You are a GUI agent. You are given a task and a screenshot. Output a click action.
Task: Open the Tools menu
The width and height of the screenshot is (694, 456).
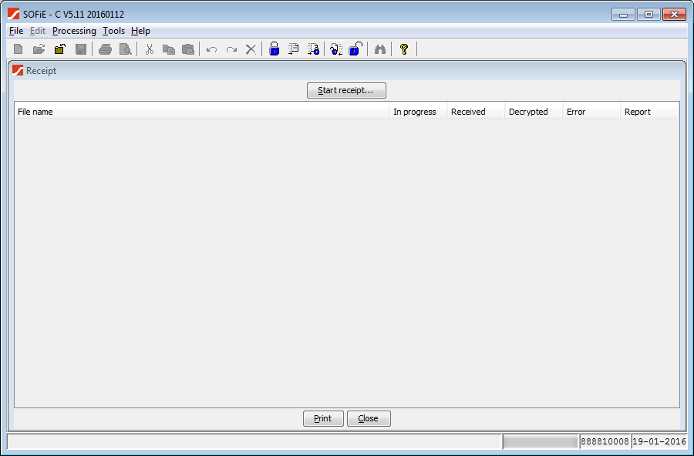pos(113,31)
